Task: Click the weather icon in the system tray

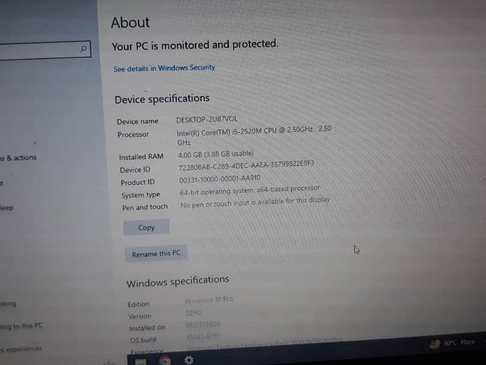Action: [x=434, y=344]
